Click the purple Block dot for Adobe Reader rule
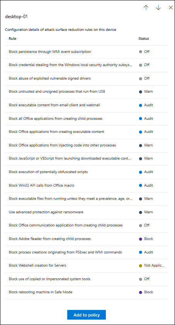This screenshot has height=325, width=175. click(141, 239)
